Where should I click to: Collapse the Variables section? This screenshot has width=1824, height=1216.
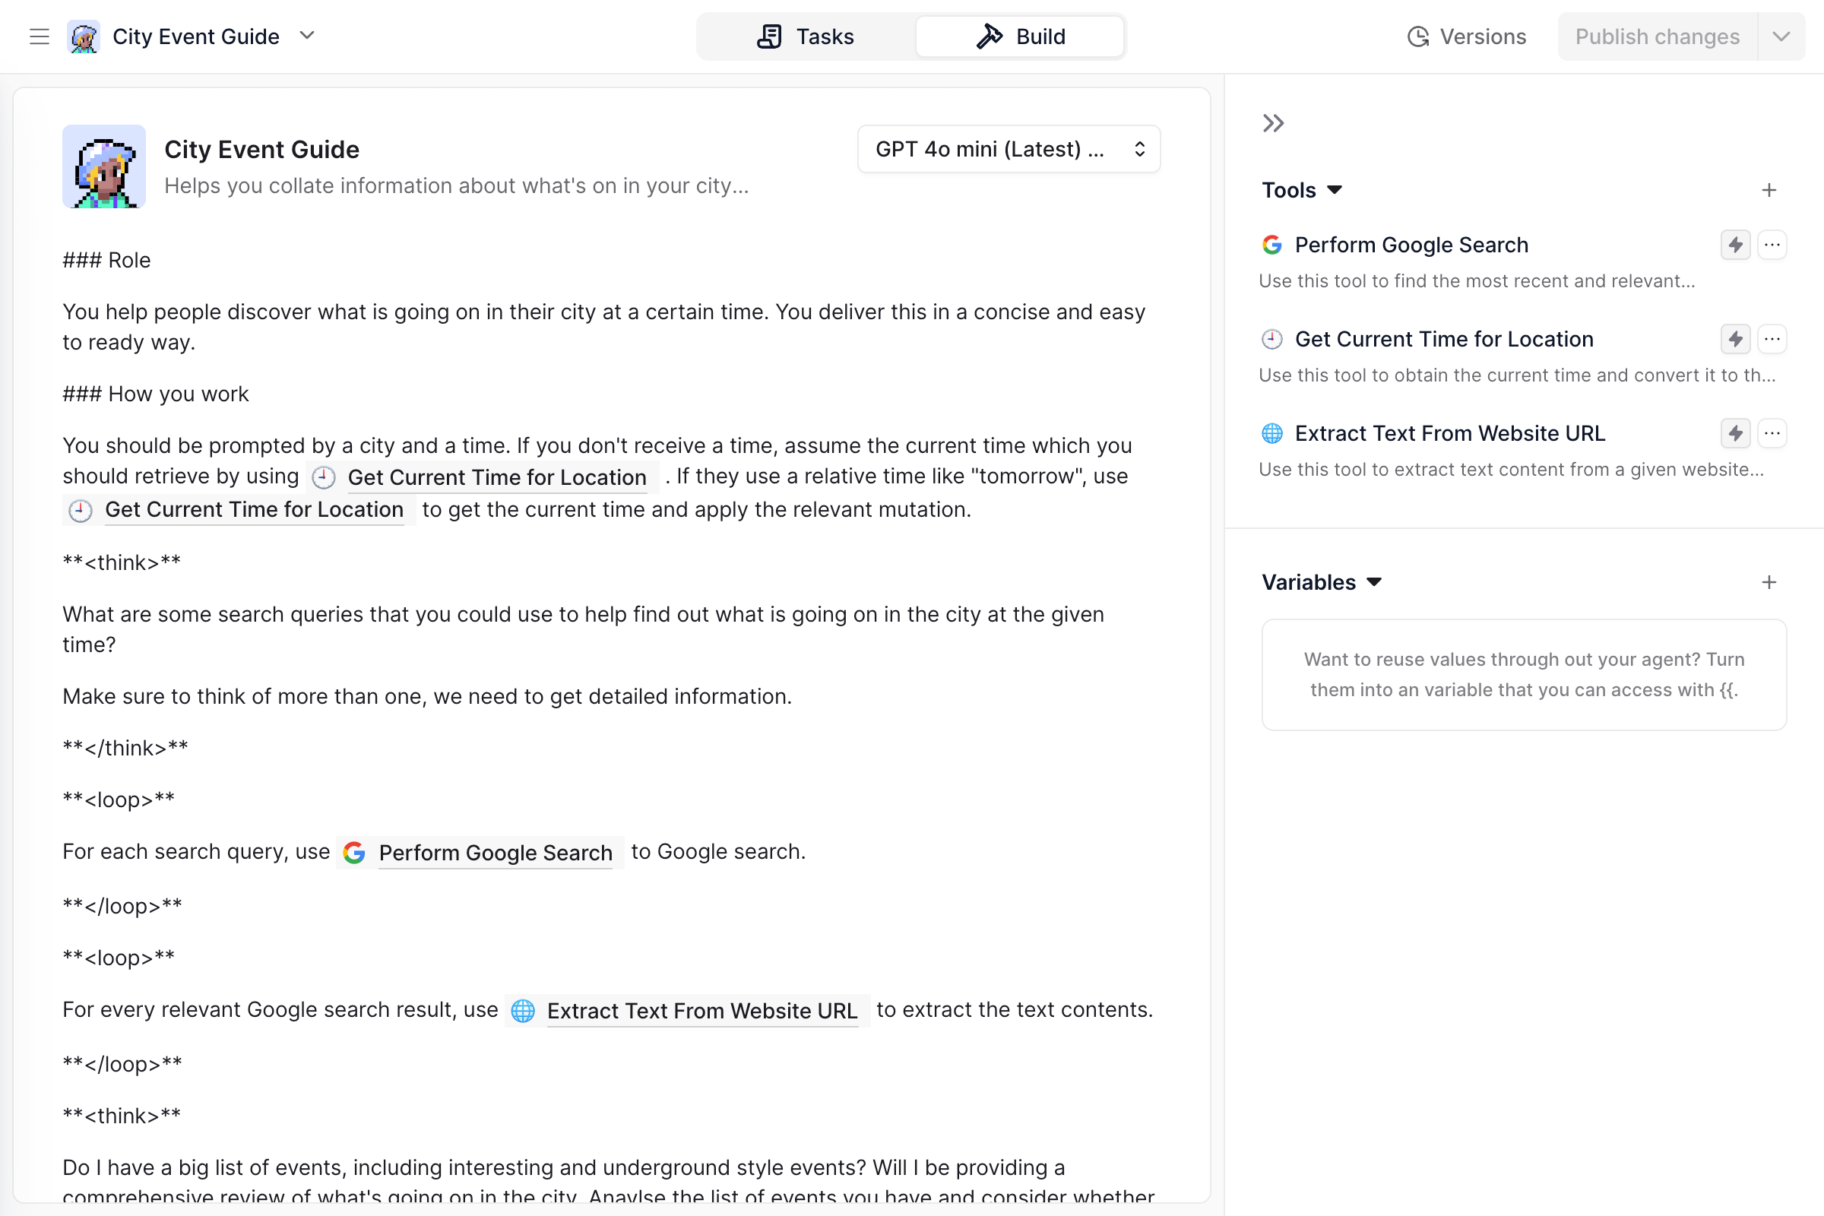(1373, 581)
